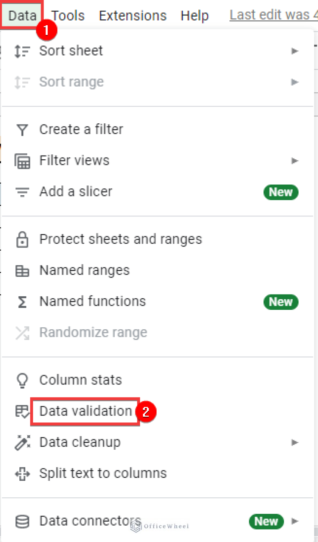Select the Data validation icon
The height and width of the screenshot is (542, 318).
(22, 411)
